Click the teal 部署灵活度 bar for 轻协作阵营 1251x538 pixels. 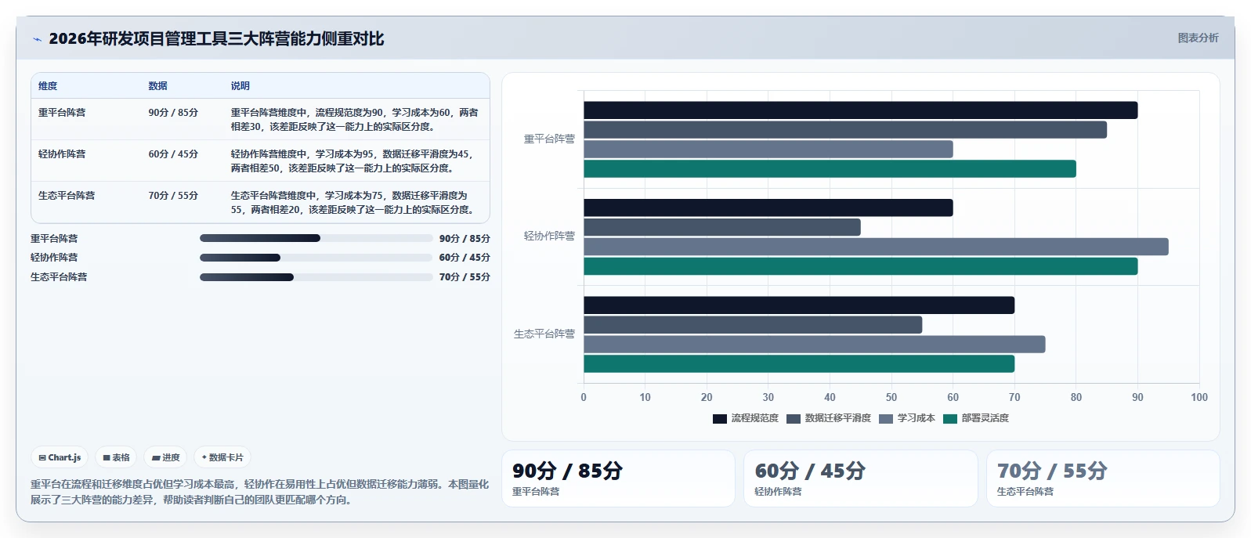click(860, 266)
